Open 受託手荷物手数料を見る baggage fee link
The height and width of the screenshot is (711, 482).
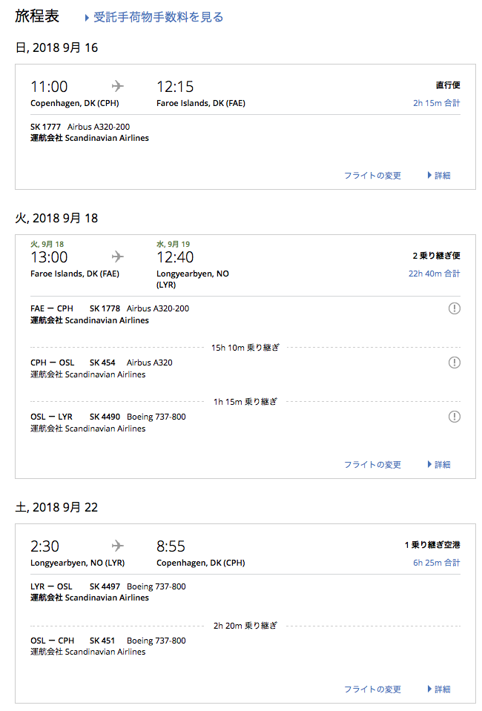[x=158, y=17]
